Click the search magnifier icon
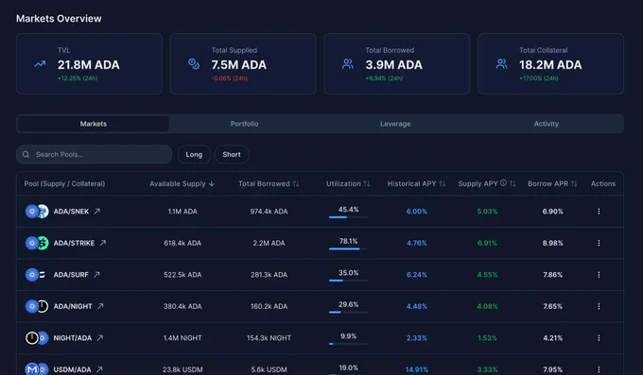643x375 pixels. pyautogui.click(x=26, y=155)
